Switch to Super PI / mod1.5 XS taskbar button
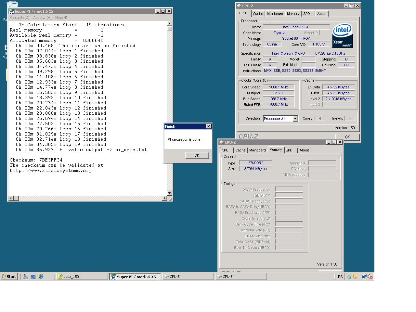The width and height of the screenshot is (416, 312). pos(135,277)
